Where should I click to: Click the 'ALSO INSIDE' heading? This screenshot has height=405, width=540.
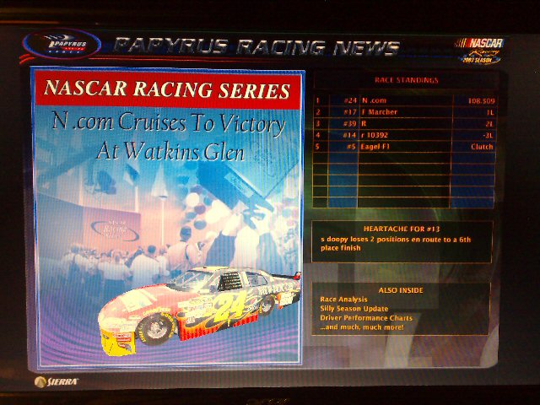401,290
